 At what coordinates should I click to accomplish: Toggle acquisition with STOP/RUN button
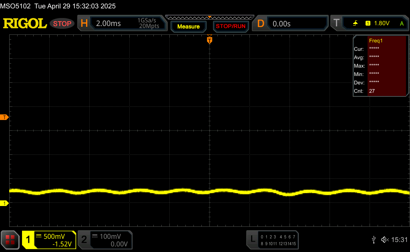coord(231,26)
